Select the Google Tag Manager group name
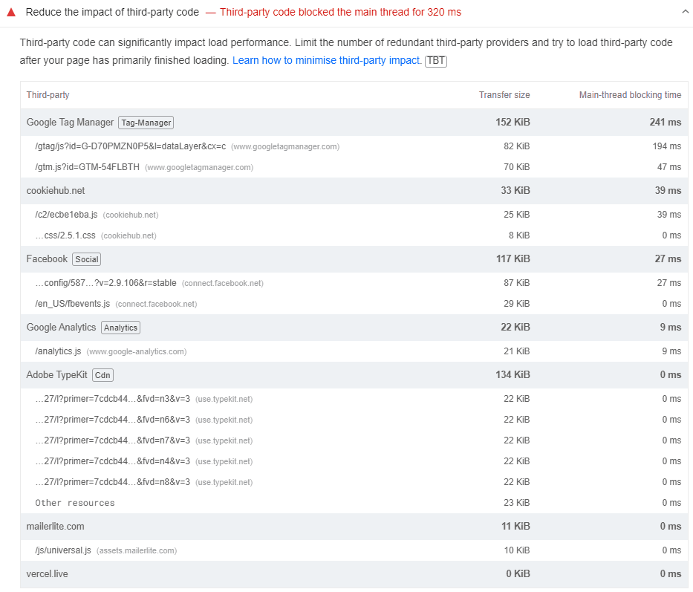The image size is (693, 592). point(70,123)
